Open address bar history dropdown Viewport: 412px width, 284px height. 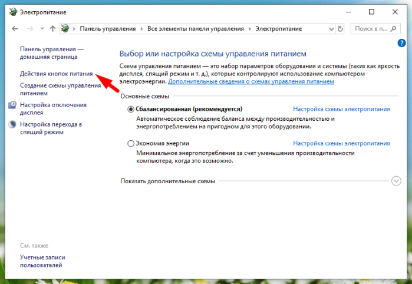331,29
